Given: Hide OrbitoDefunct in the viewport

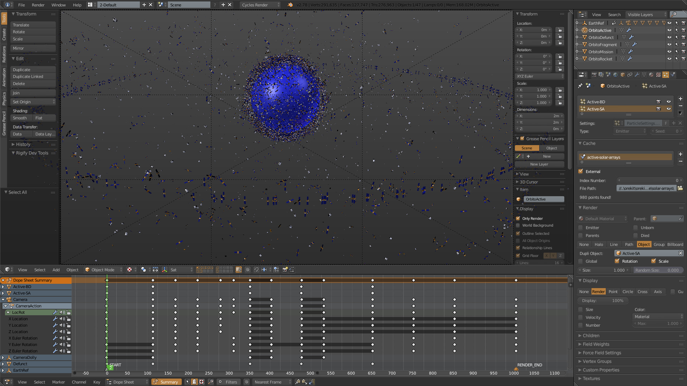Looking at the screenshot, I should pos(669,37).
